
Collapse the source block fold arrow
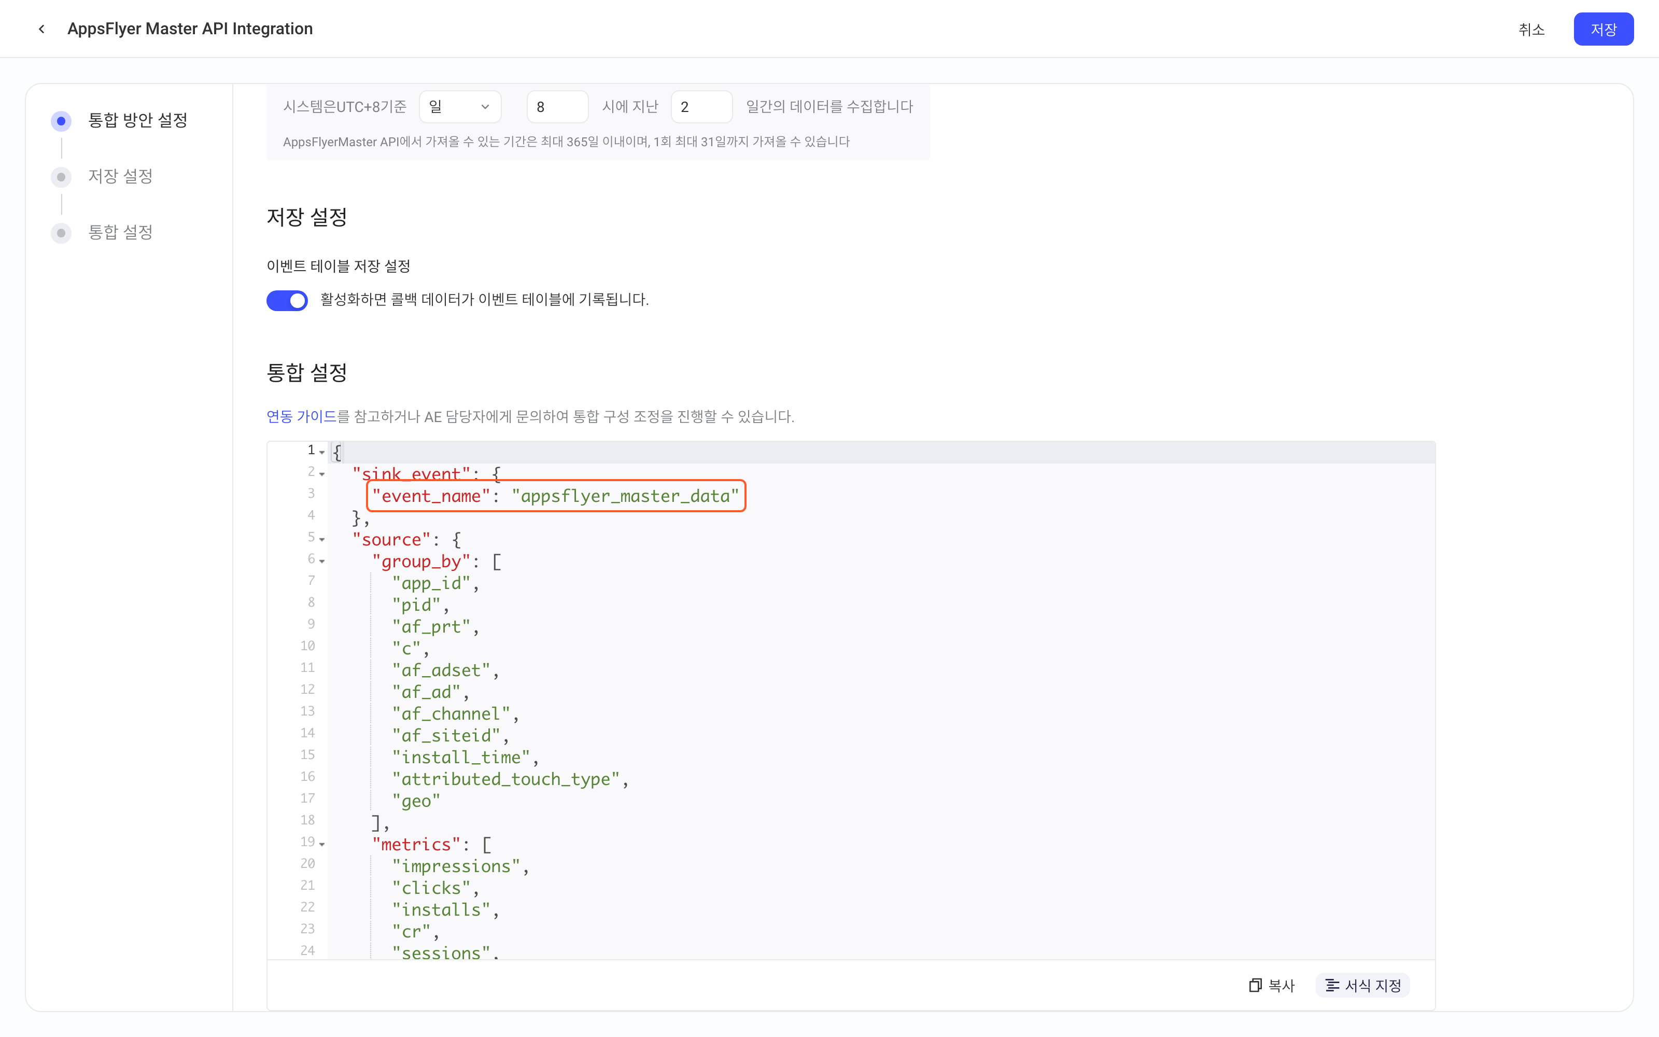322,539
